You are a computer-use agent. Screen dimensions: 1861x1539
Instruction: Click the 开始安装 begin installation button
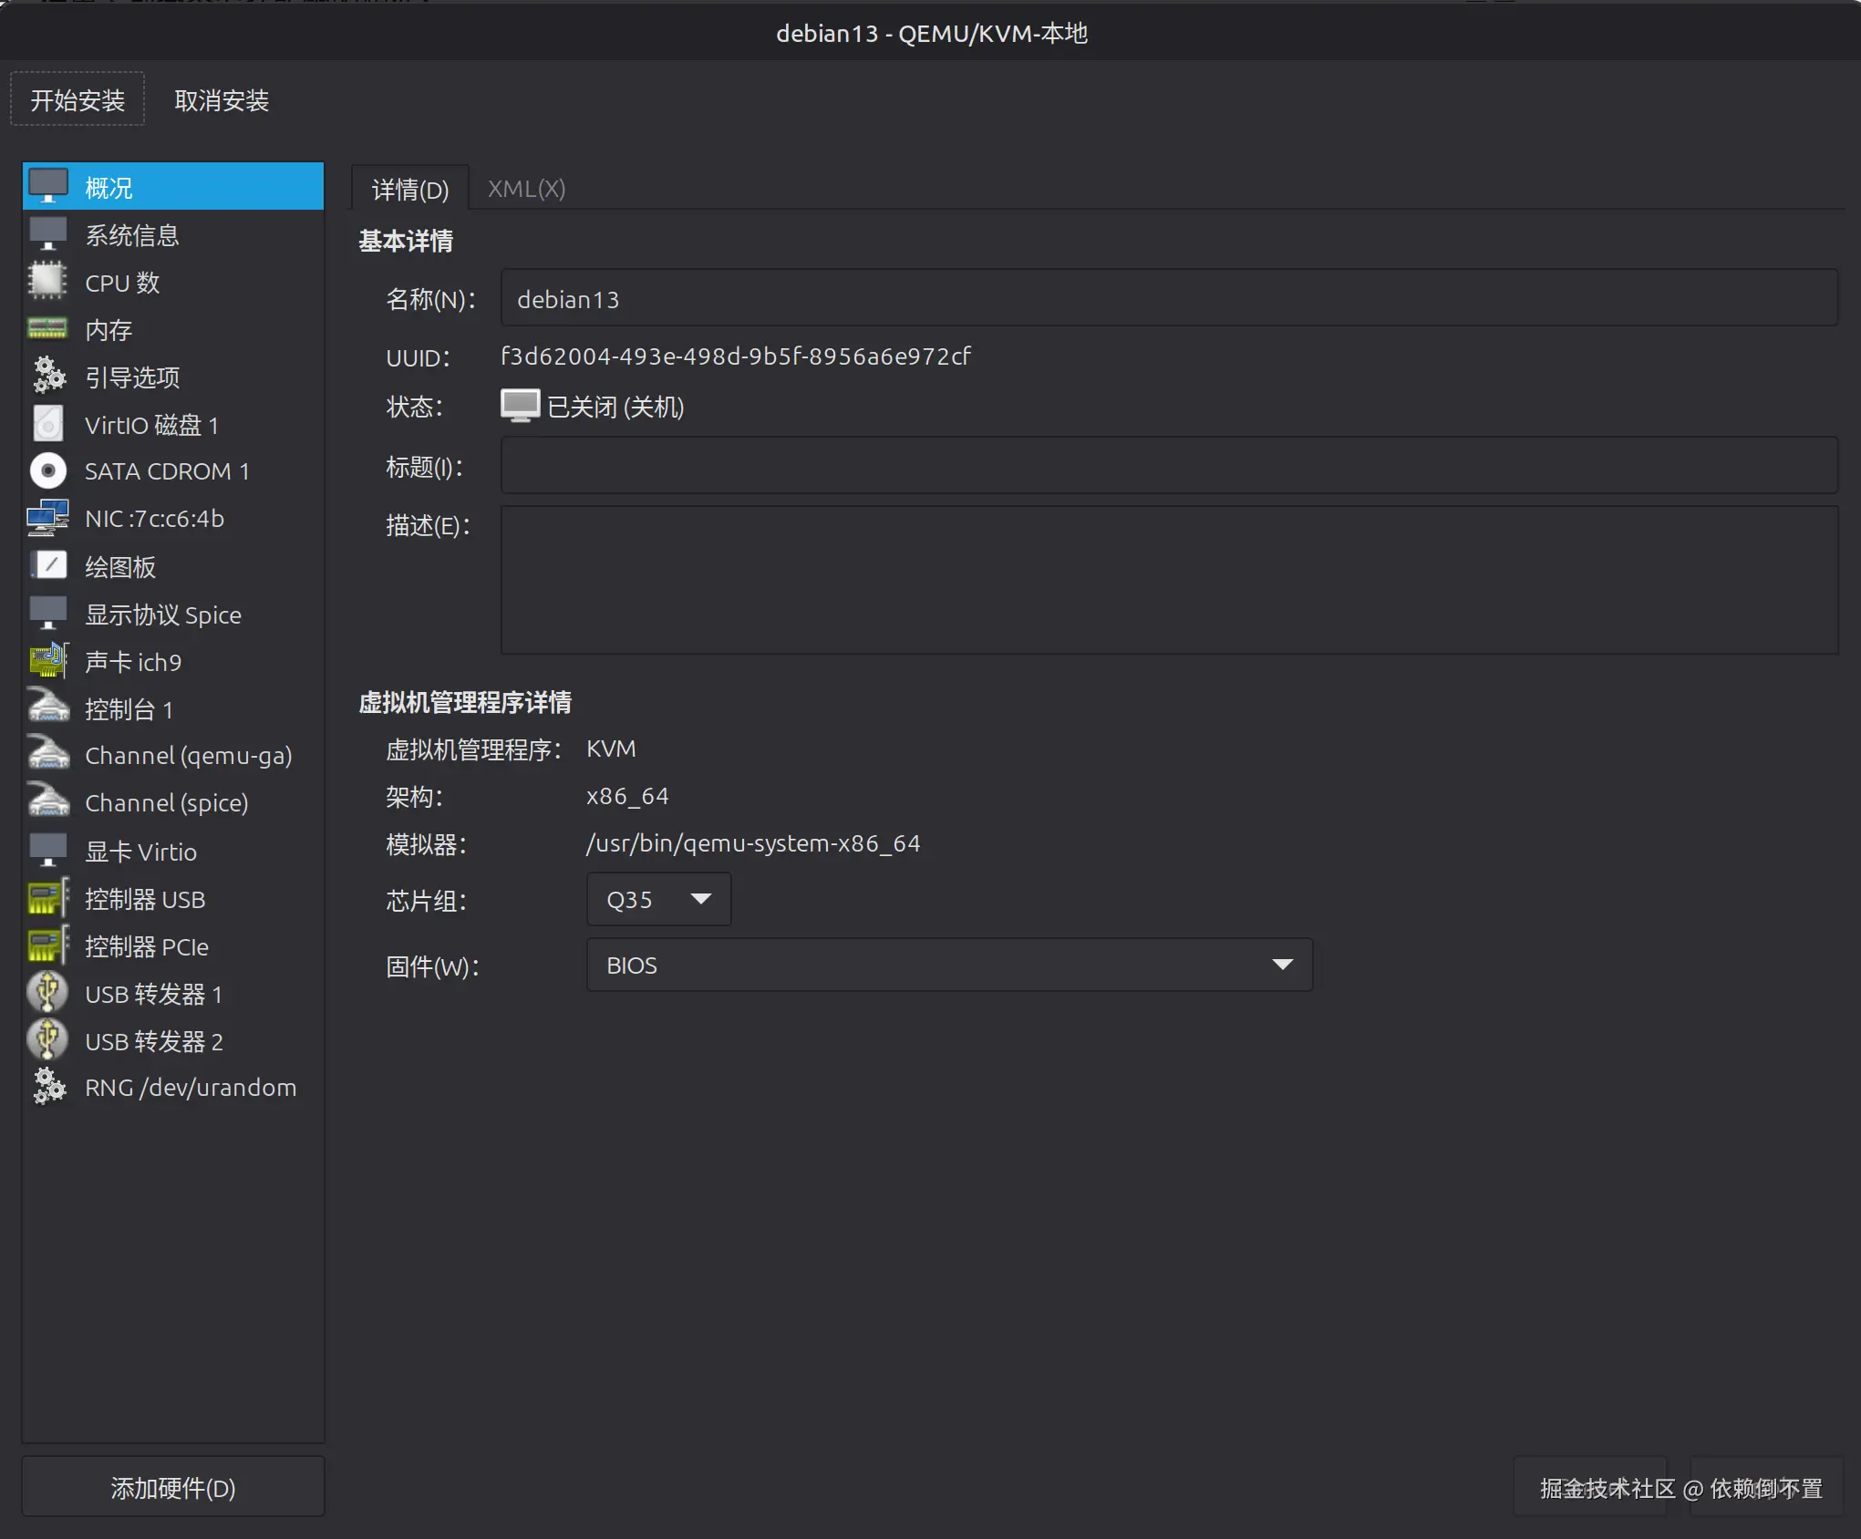point(78,100)
